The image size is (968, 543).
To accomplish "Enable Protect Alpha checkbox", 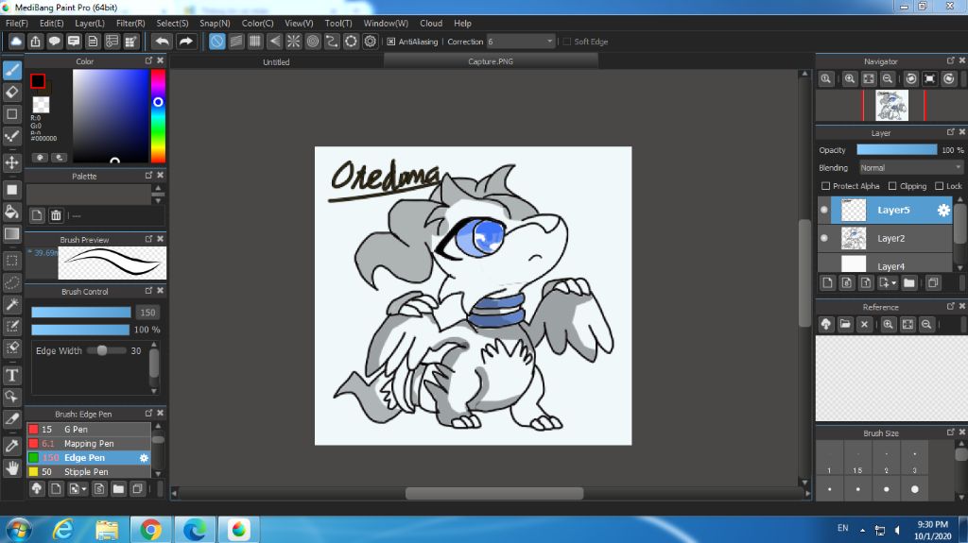I will click(825, 186).
